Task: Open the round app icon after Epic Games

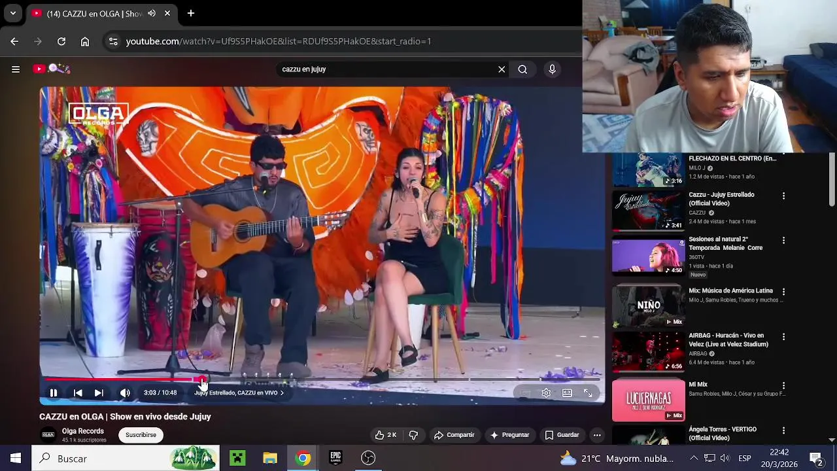Action: 368,459
